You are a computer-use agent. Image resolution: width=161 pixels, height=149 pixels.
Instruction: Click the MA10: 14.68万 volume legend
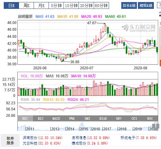coord(84,76)
